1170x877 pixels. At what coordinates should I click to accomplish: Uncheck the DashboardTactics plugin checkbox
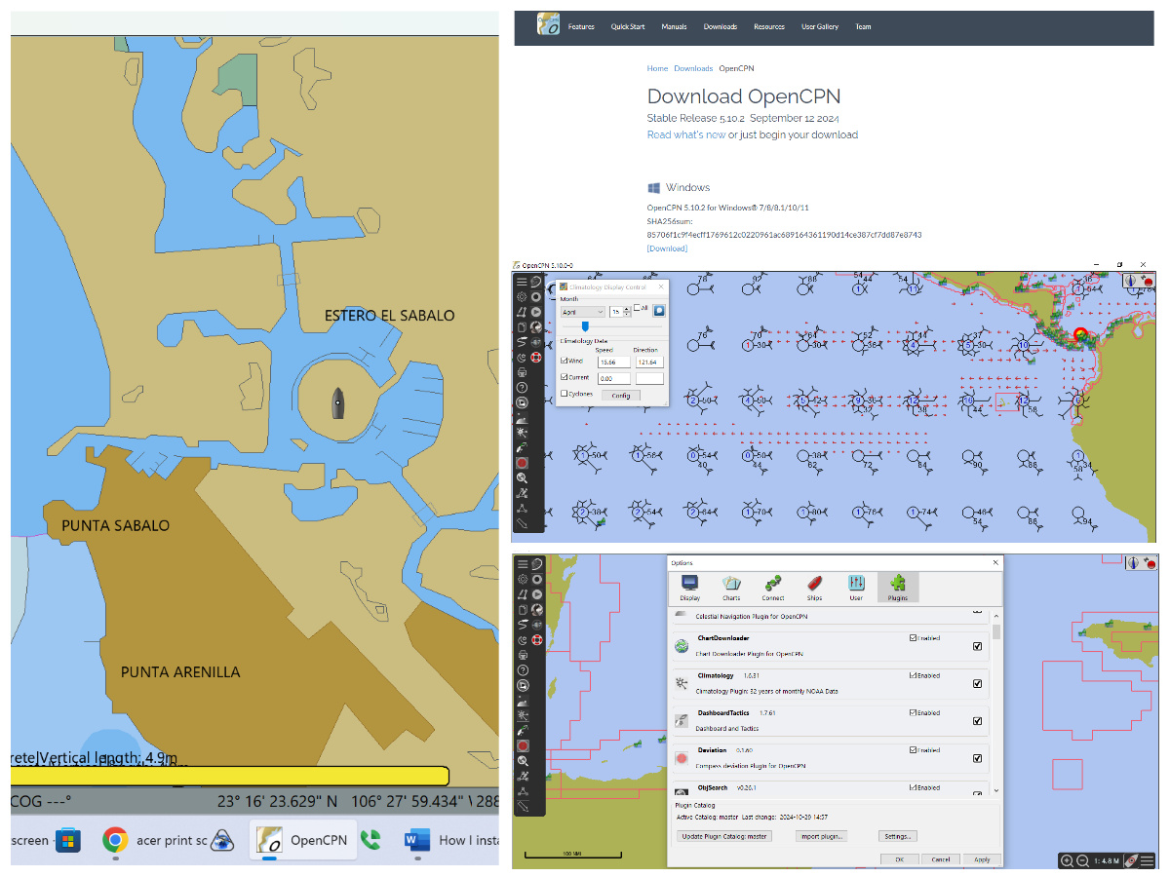point(977,720)
